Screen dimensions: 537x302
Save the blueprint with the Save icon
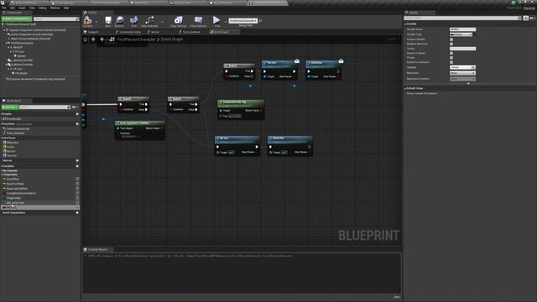108,20
